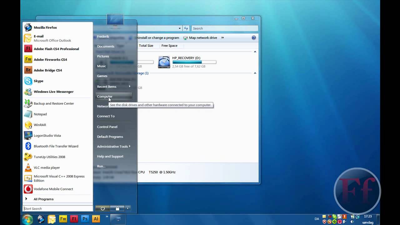Image resolution: width=400 pixels, height=225 pixels.
Task: Click the Windows Start orb
Action: click(27, 219)
